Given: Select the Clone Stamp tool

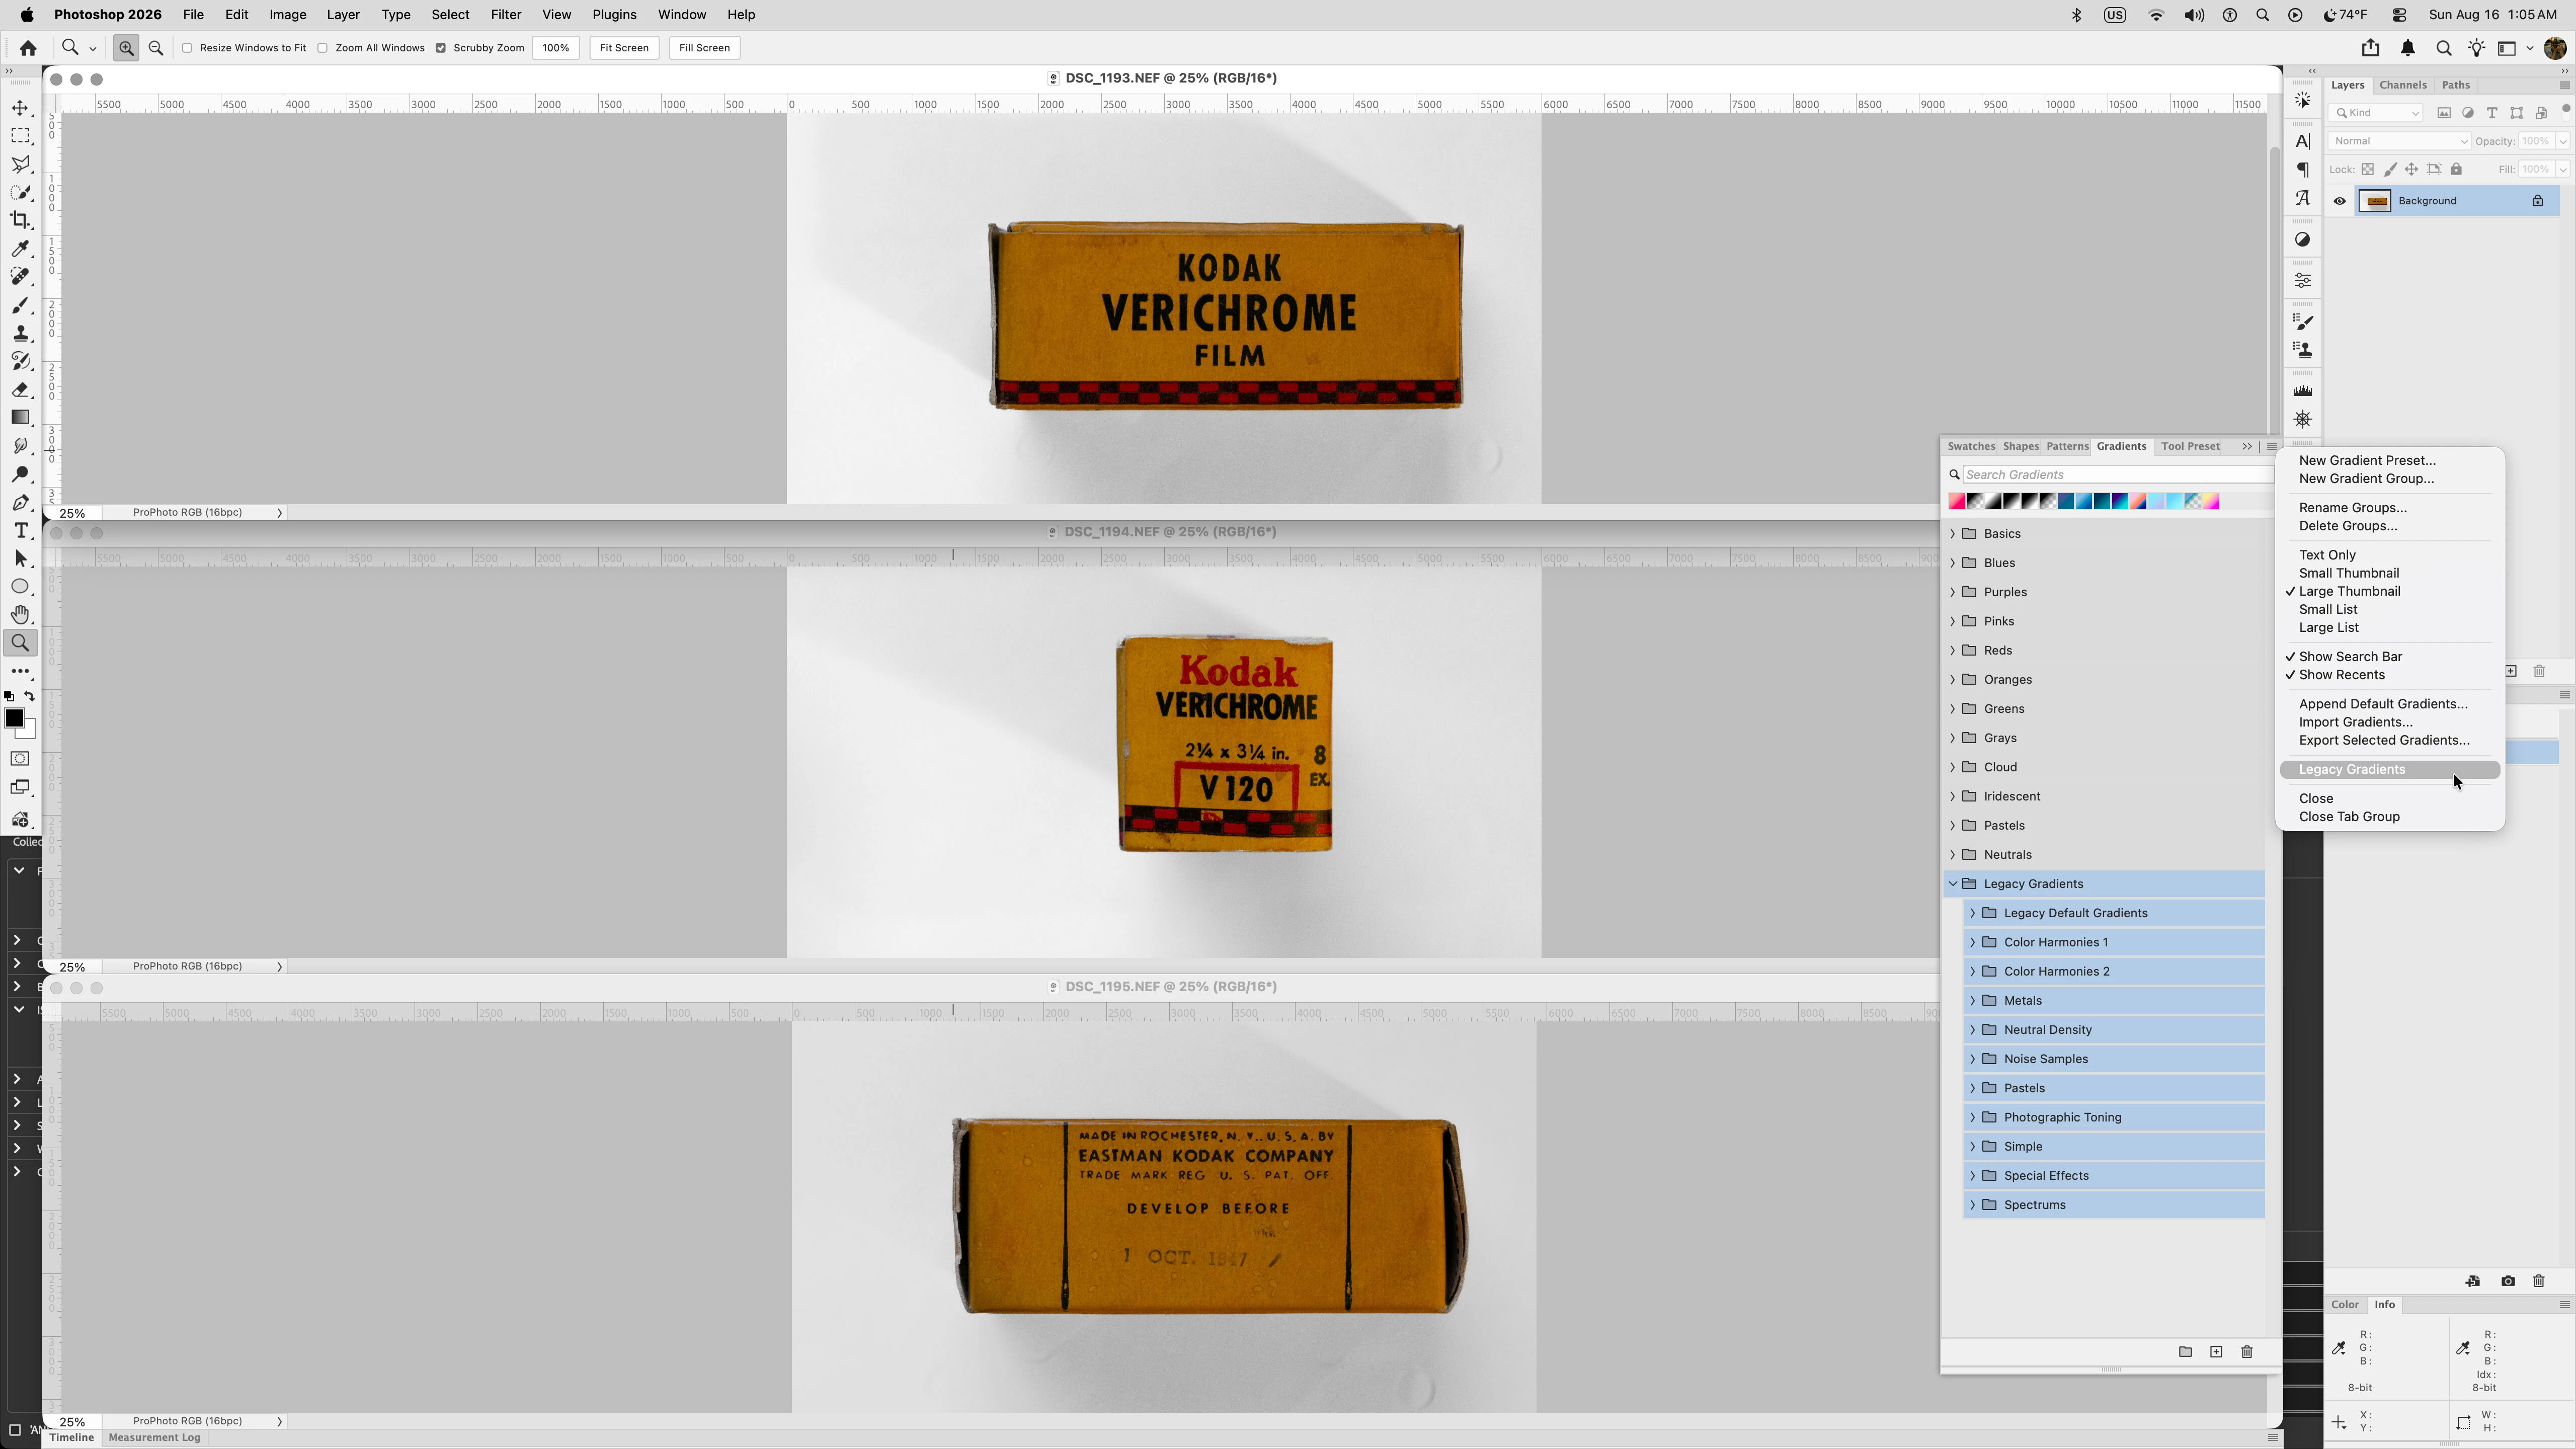Looking at the screenshot, I should pyautogui.click(x=20, y=333).
